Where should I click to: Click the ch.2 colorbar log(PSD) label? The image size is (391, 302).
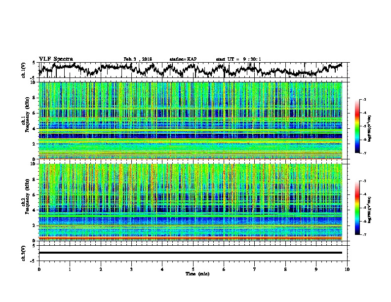(370, 210)
